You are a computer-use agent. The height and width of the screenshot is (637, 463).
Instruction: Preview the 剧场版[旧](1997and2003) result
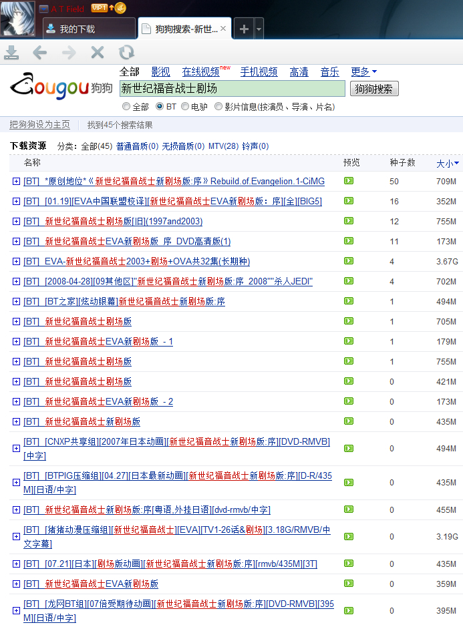click(x=349, y=220)
